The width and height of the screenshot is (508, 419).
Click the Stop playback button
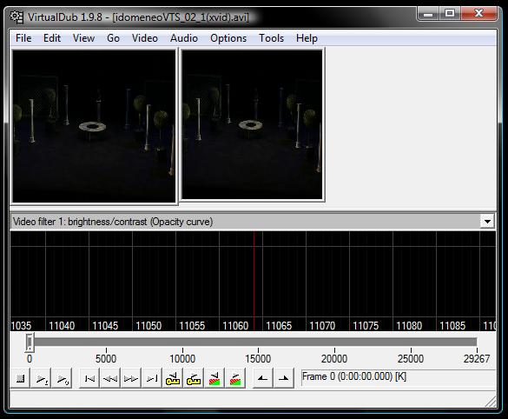(21, 378)
